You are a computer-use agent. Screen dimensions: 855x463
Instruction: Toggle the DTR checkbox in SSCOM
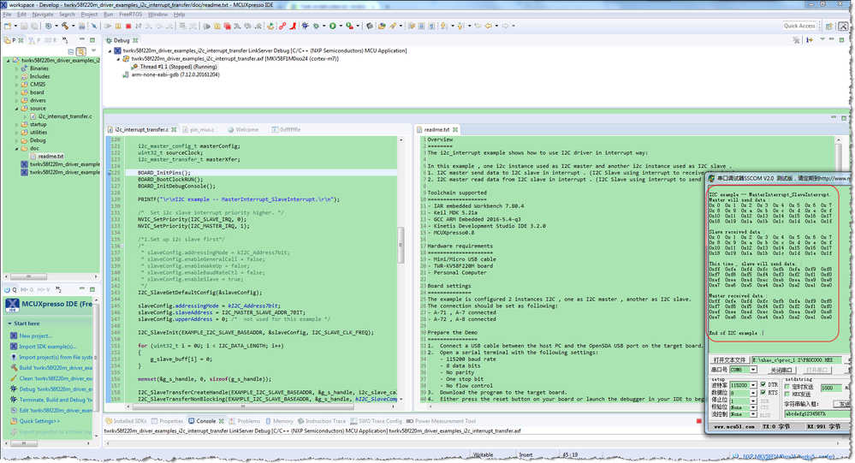click(x=763, y=384)
